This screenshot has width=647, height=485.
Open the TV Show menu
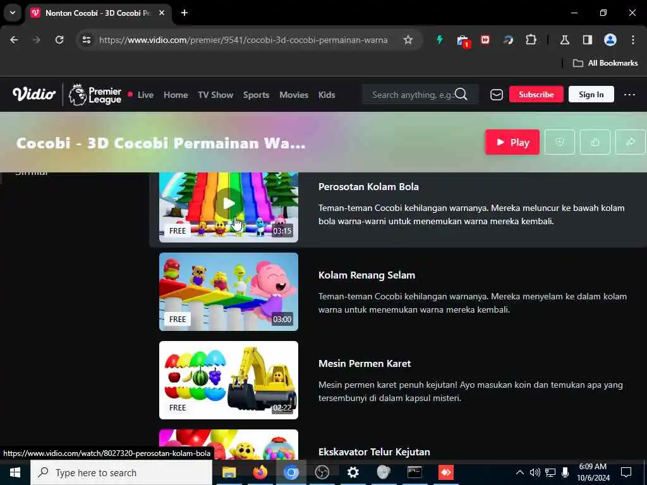215,95
